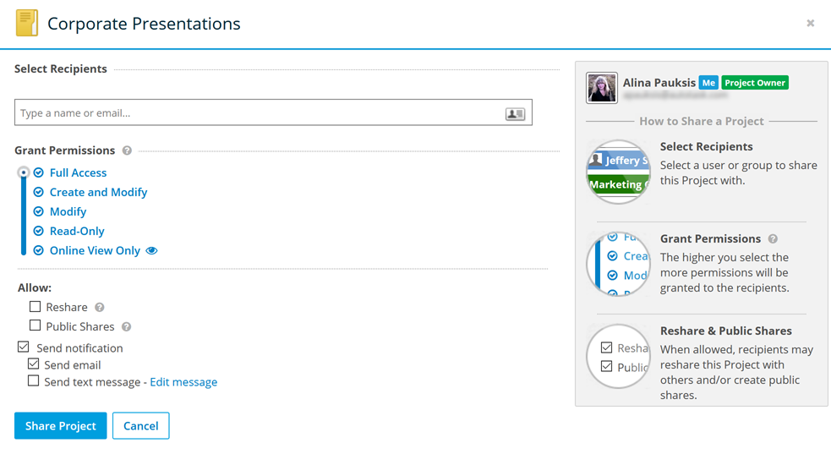Select Full Access permission level
This screenshot has height=454, width=831.
pyautogui.click(x=78, y=172)
